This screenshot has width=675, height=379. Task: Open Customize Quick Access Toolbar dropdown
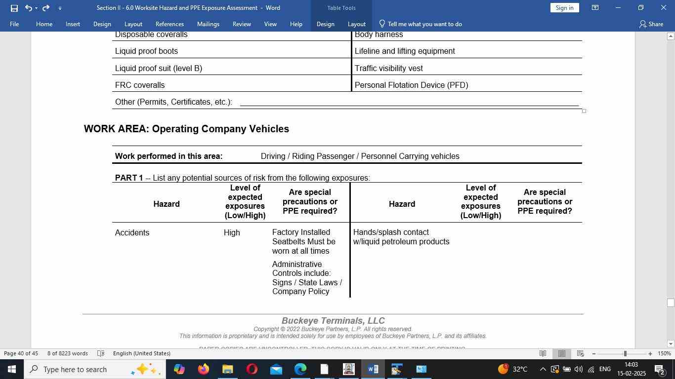point(60,8)
